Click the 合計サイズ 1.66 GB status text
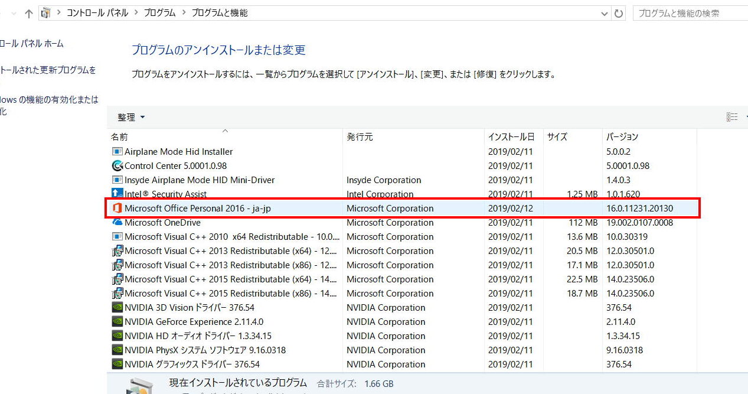This screenshot has height=394, width=748. [x=355, y=384]
